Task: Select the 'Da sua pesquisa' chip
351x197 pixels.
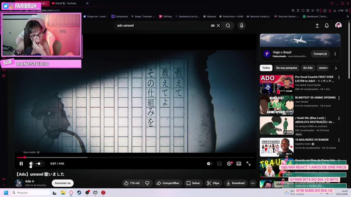Action: (287, 68)
